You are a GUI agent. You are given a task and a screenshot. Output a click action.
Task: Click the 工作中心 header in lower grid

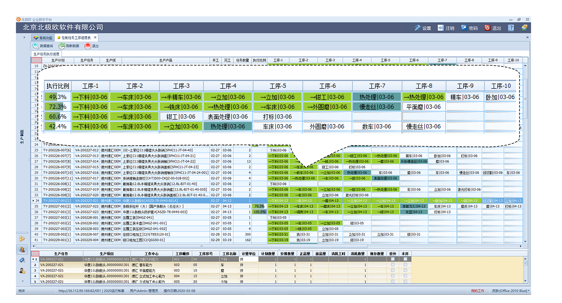tap(152, 254)
